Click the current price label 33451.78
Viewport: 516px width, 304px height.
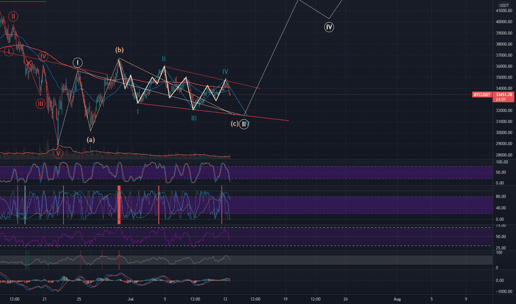point(504,95)
